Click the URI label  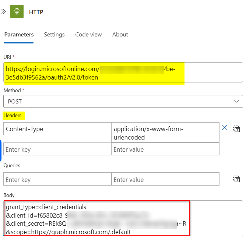click(7, 57)
